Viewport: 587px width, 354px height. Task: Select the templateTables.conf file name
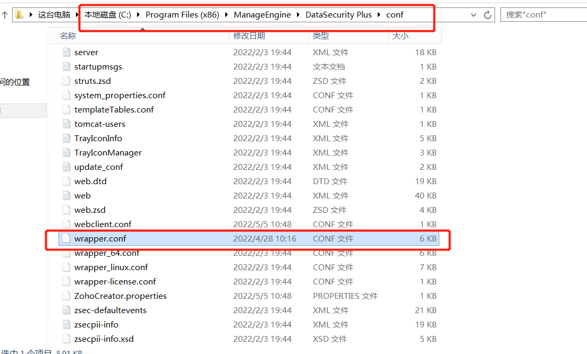[114, 110]
